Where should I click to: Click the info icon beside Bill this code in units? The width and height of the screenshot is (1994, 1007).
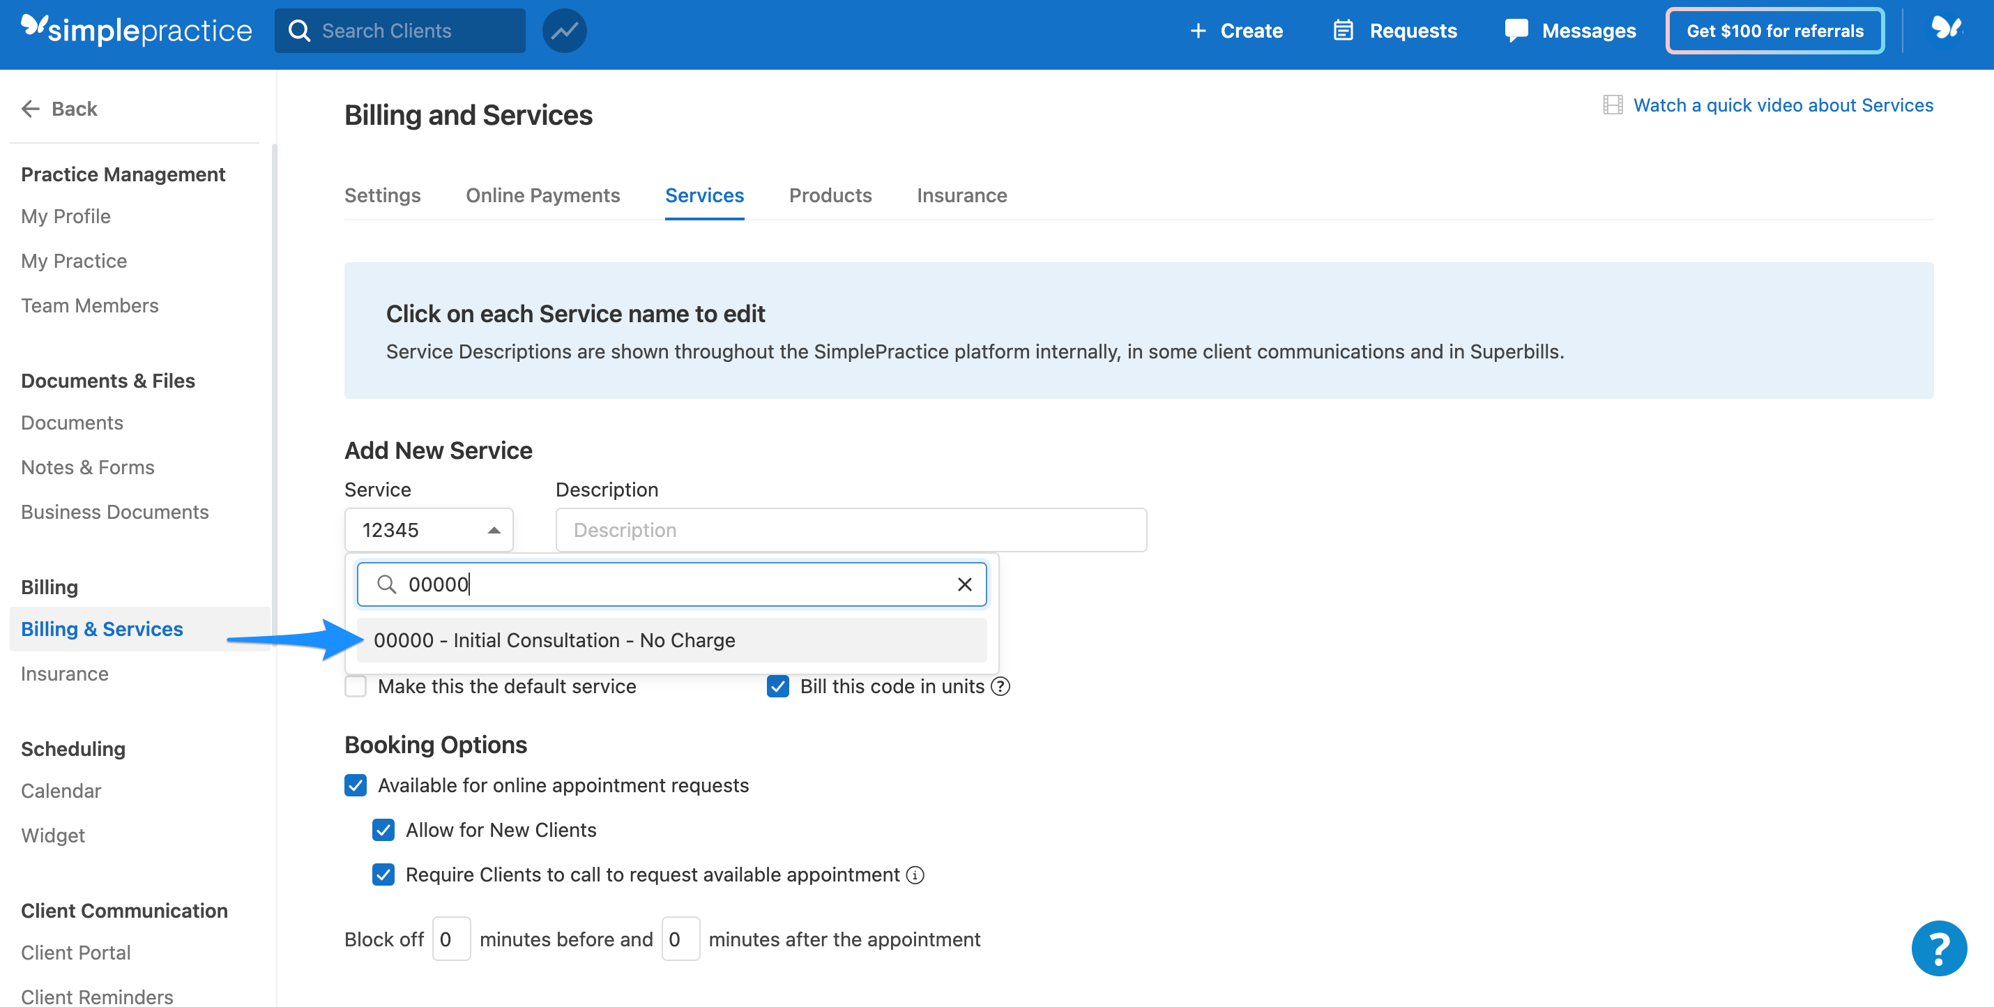1000,686
